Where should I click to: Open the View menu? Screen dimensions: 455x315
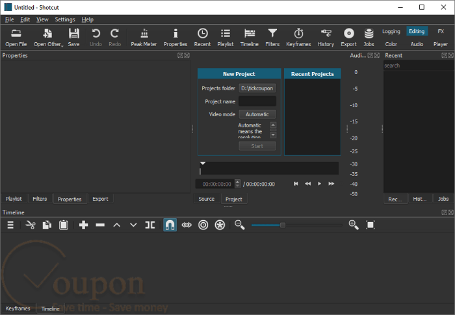click(42, 19)
